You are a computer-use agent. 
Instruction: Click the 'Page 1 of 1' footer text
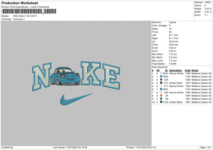click(x=206, y=147)
